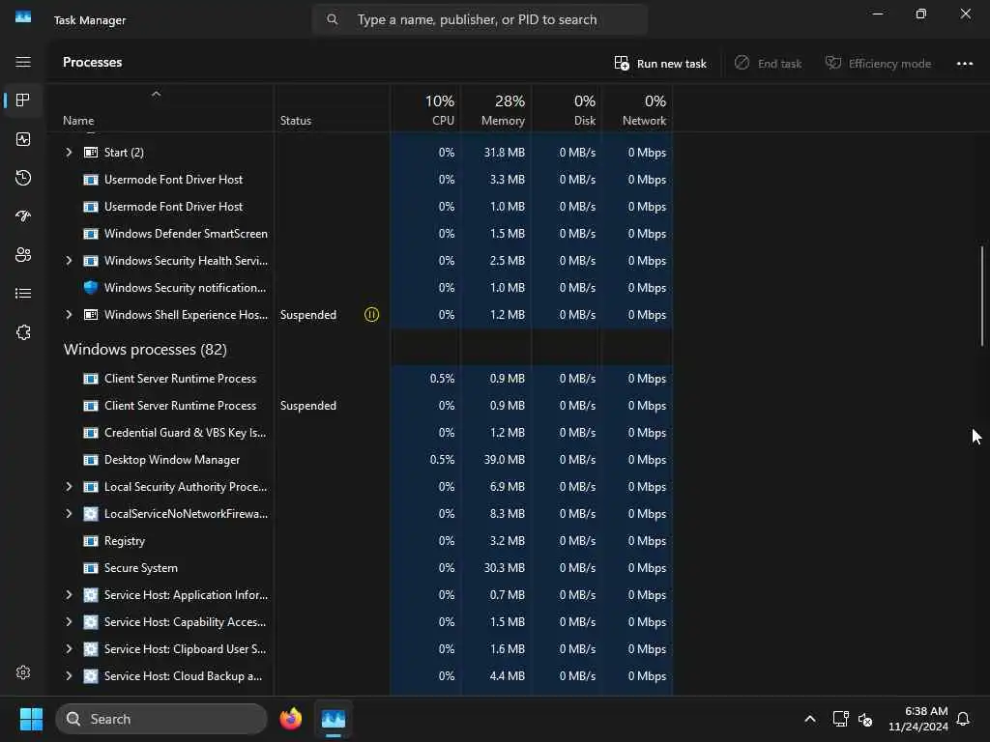The width and height of the screenshot is (990, 742).
Task: Click the Desktop Window Manager process icon
Action: pyautogui.click(x=91, y=460)
